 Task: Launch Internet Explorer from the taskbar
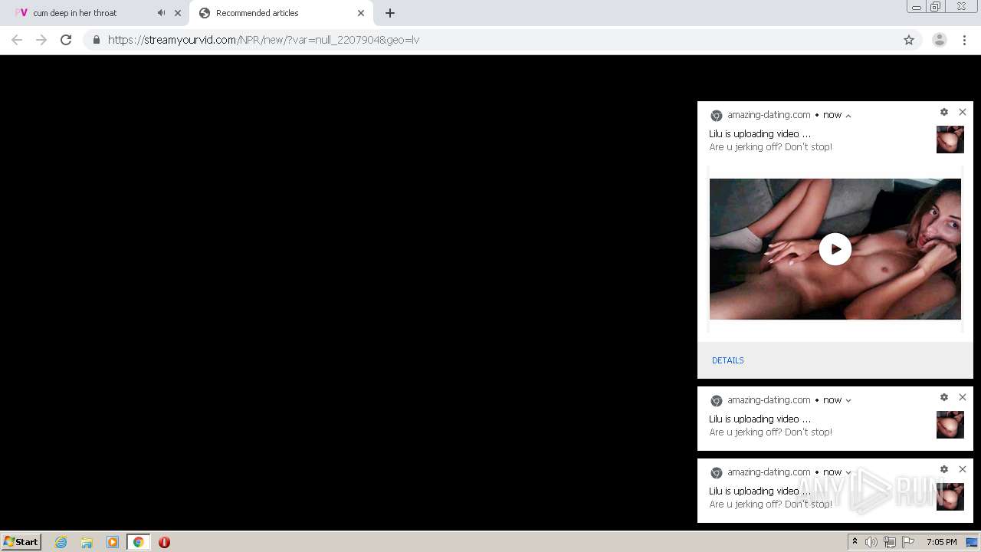click(x=61, y=542)
